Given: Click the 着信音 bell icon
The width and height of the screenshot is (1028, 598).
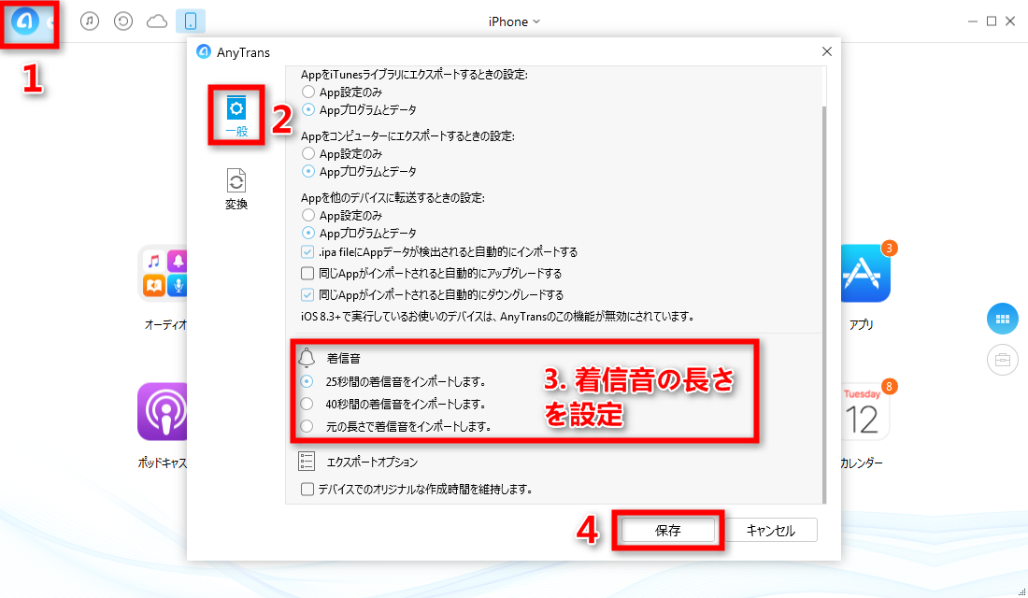Looking at the screenshot, I should pyautogui.click(x=307, y=357).
